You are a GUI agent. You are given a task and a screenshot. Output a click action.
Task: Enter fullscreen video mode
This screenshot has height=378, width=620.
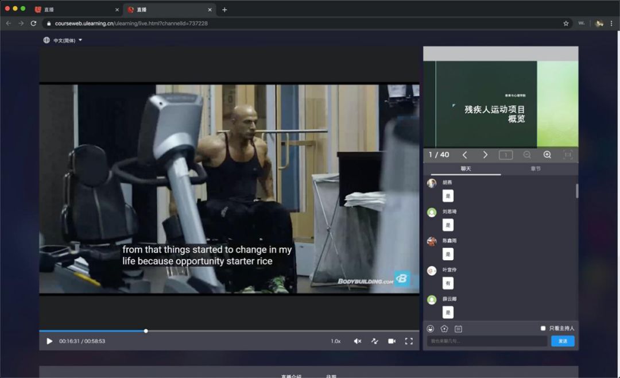(409, 341)
